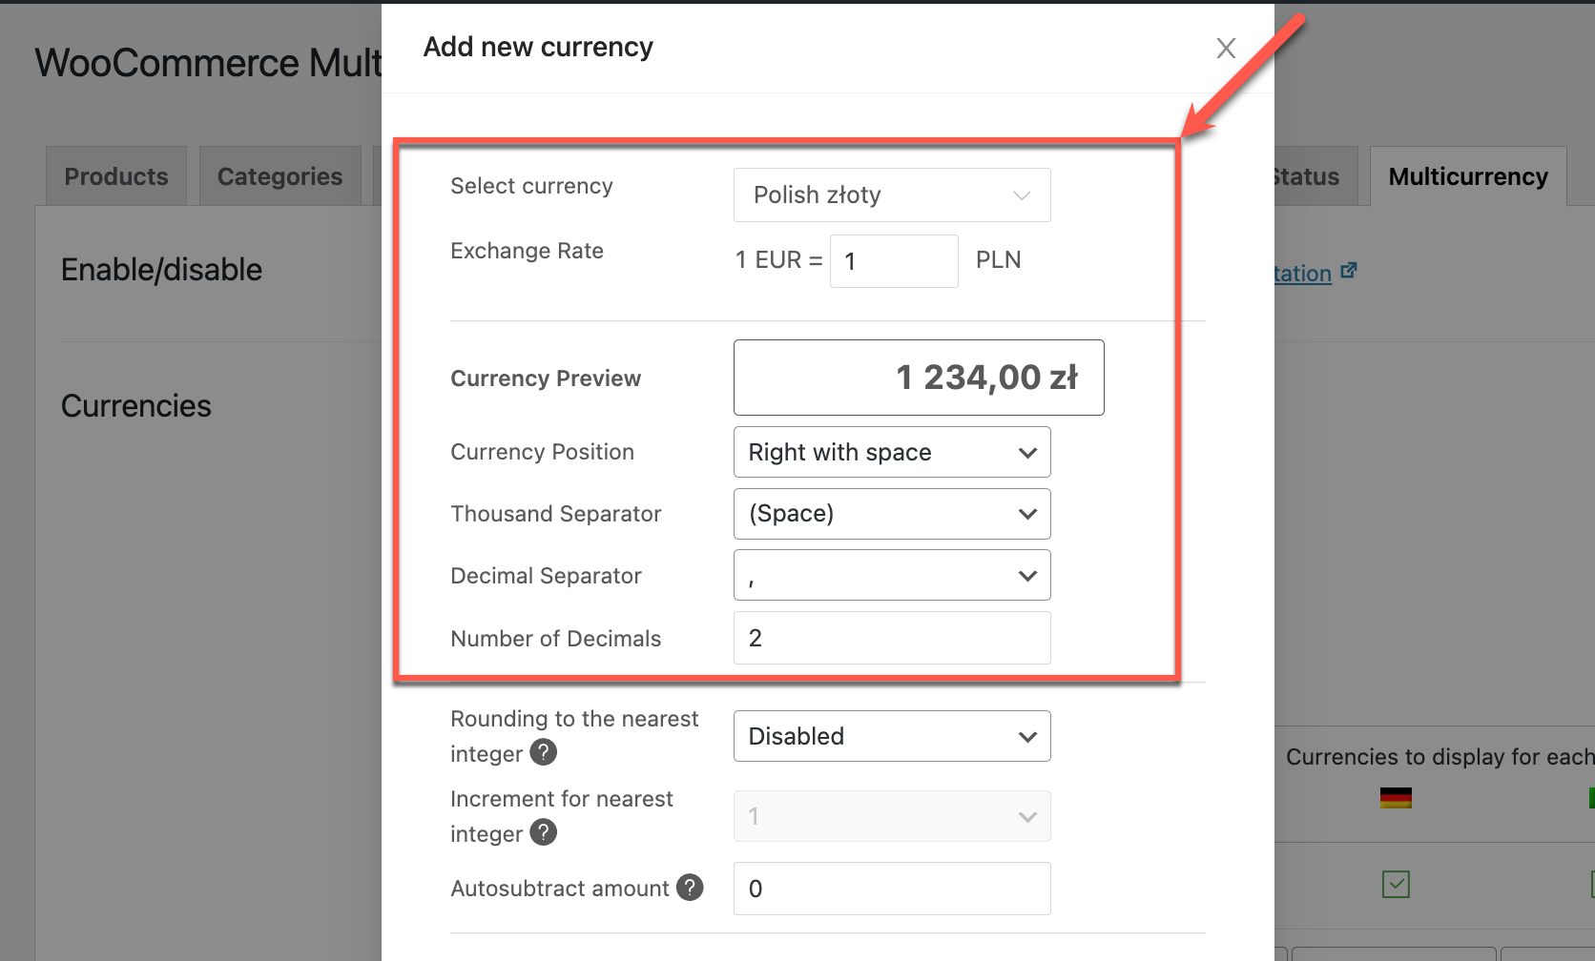The width and height of the screenshot is (1595, 961).
Task: Switch to the Products tab
Action: (116, 176)
